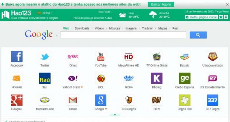Select the Post search tab
The height and width of the screenshot is (122, 230).
[175, 28]
